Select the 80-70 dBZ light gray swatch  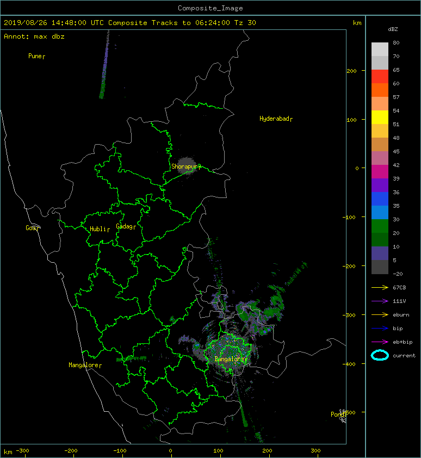(380, 49)
